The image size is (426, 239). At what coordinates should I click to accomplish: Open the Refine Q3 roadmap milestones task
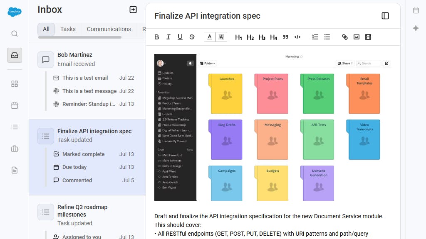click(x=87, y=215)
